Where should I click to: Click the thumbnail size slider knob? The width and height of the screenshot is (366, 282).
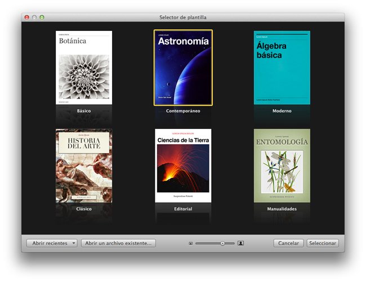pyautogui.click(x=223, y=243)
